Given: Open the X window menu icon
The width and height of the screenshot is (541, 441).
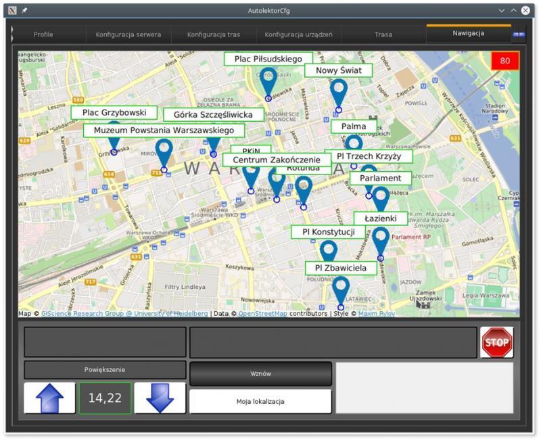Looking at the screenshot, I should pos(12,11).
